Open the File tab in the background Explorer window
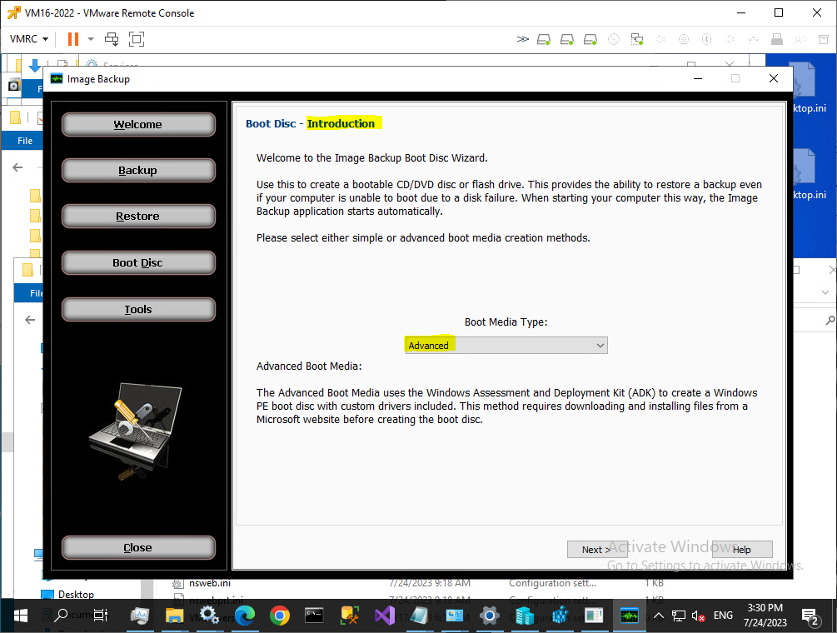This screenshot has width=837, height=633. [24, 141]
